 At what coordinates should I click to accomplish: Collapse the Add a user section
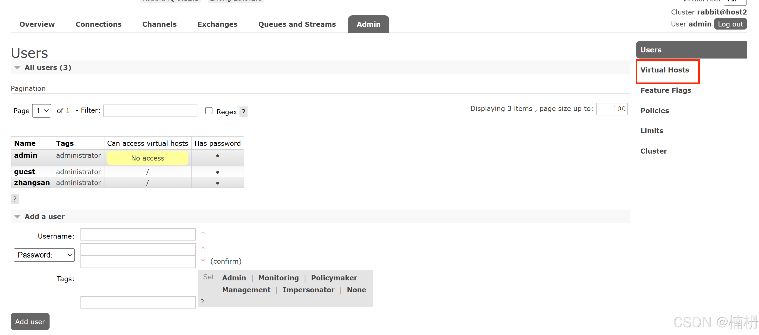point(17,217)
